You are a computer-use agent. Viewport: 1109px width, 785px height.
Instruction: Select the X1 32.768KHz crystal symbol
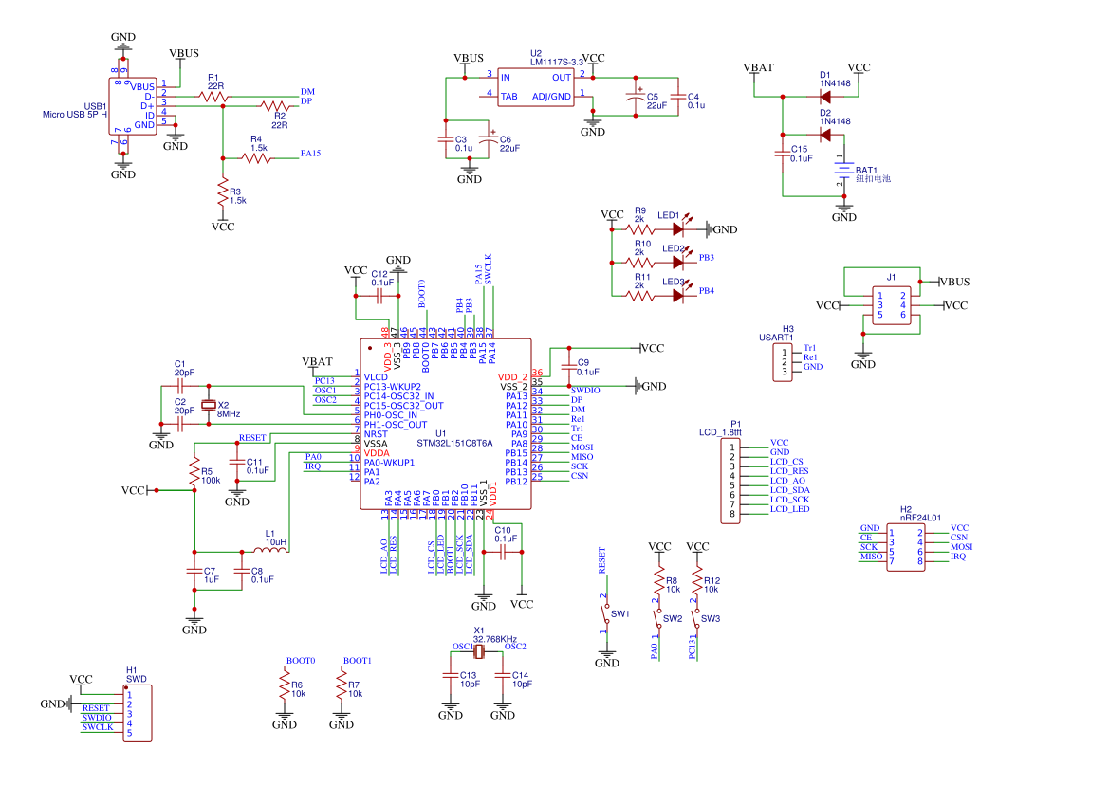point(479,652)
